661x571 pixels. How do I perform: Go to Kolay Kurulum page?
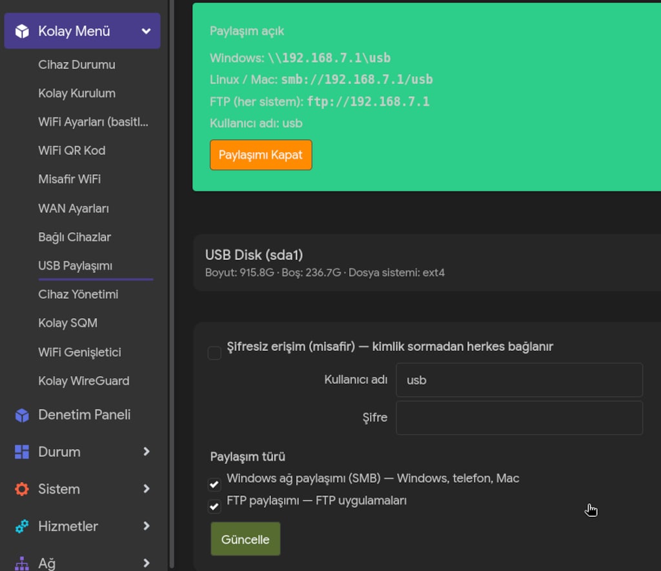pos(77,93)
